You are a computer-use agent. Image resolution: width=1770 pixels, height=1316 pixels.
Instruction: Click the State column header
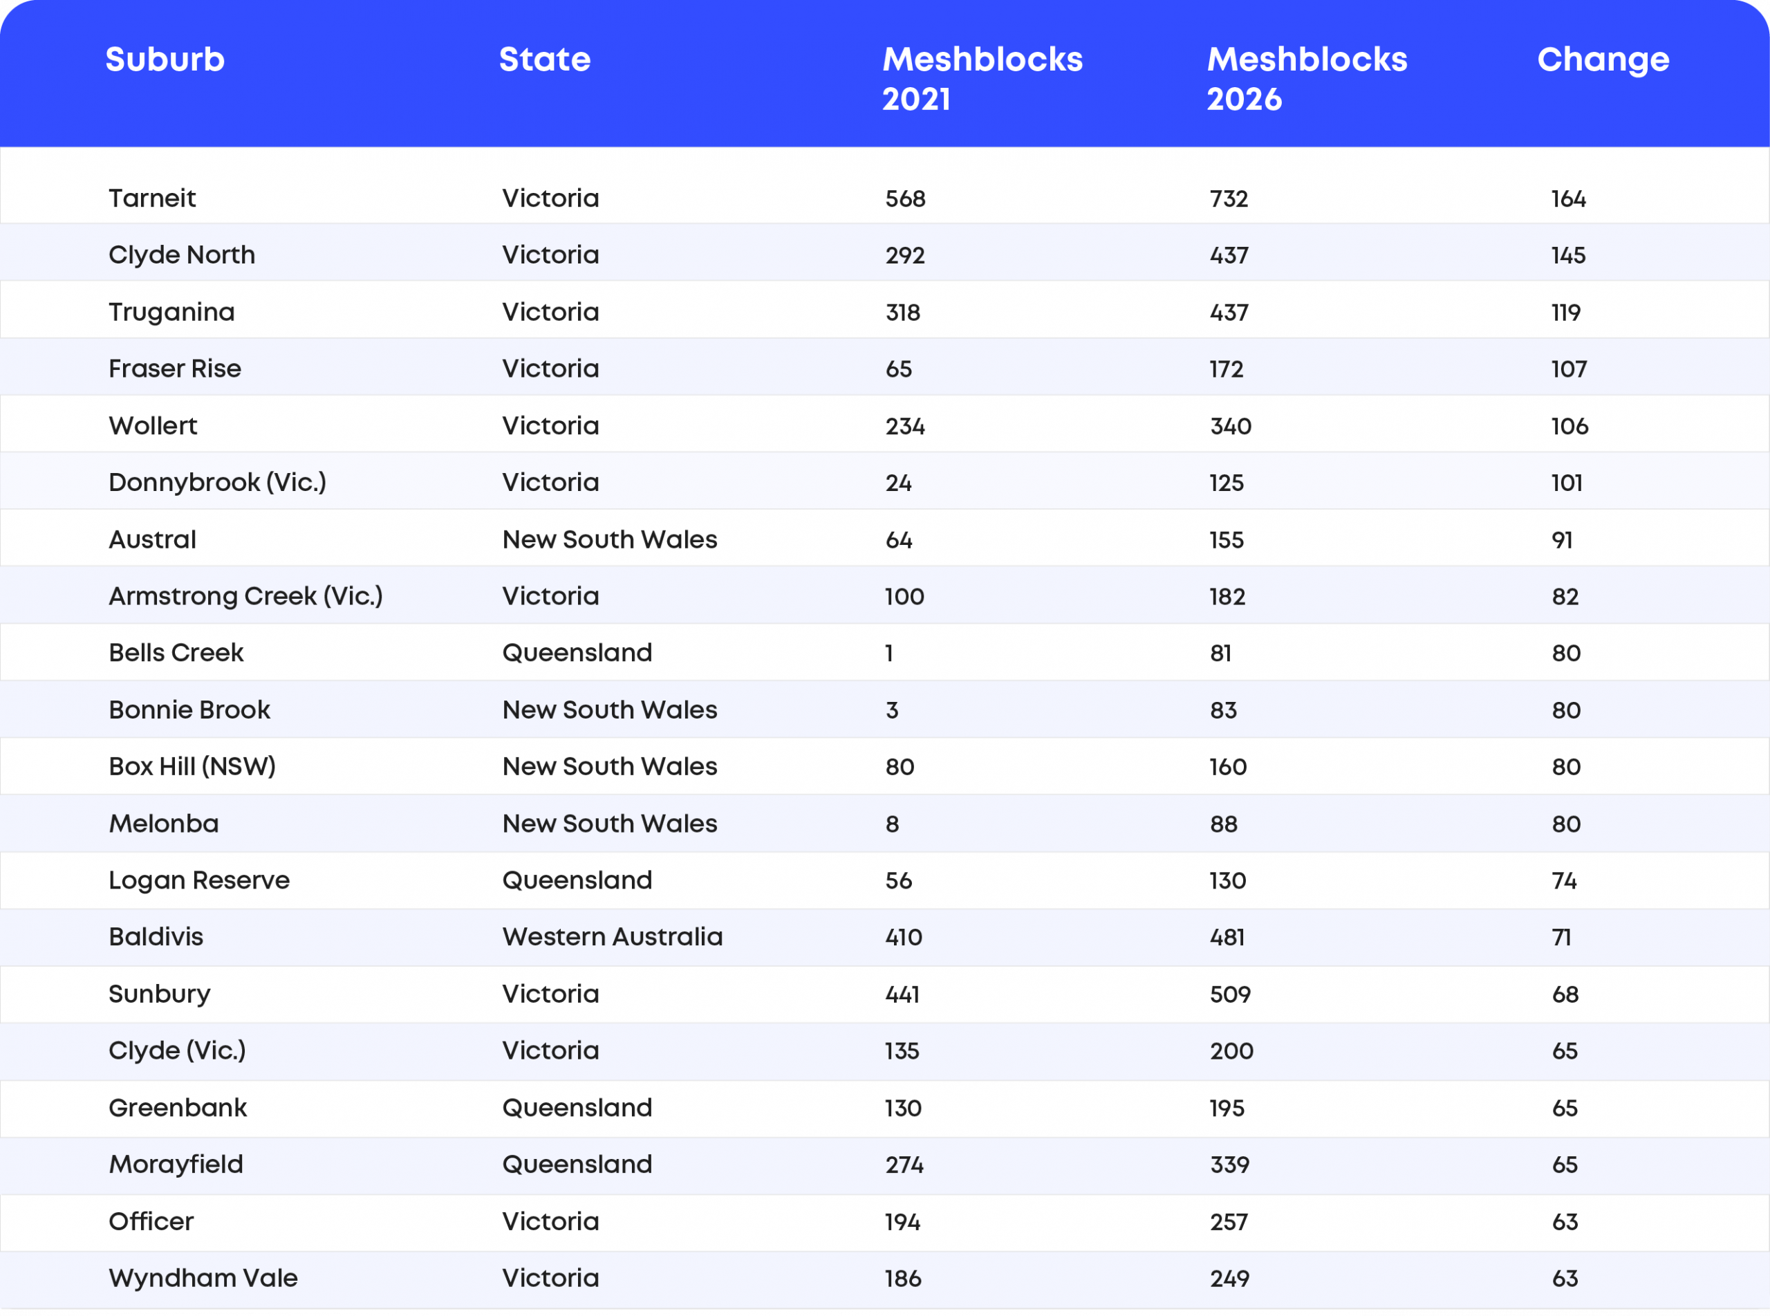click(x=545, y=59)
